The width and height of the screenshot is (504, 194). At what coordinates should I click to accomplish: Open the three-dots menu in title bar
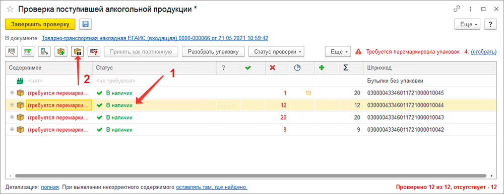[470, 10]
